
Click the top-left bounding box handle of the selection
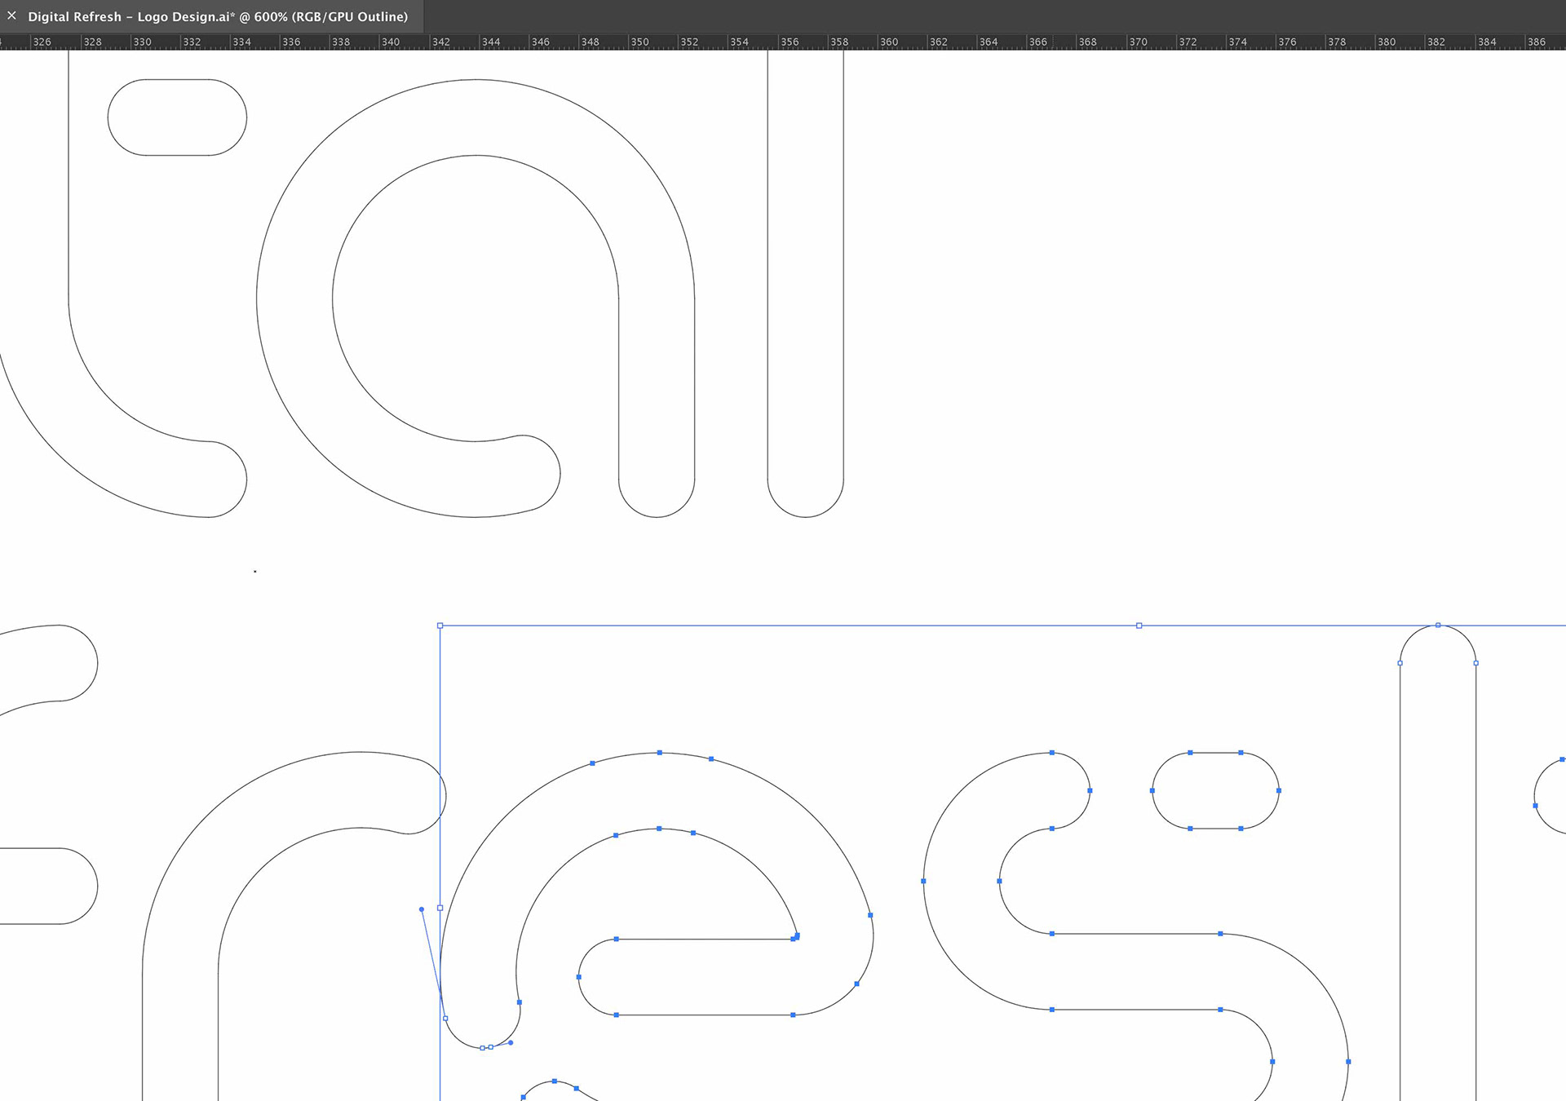pyautogui.click(x=440, y=626)
